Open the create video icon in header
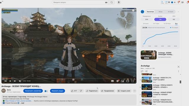Image resolution: width=189 pixels, height=106 pixels. tap(183, 2)
